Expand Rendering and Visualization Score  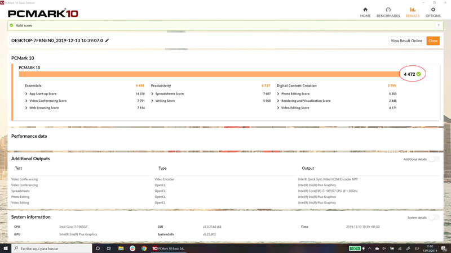278,101
